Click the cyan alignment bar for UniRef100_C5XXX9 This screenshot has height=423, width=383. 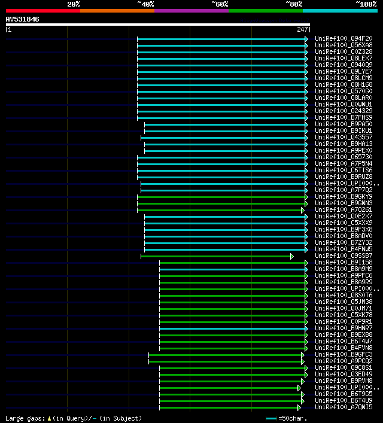point(225,223)
